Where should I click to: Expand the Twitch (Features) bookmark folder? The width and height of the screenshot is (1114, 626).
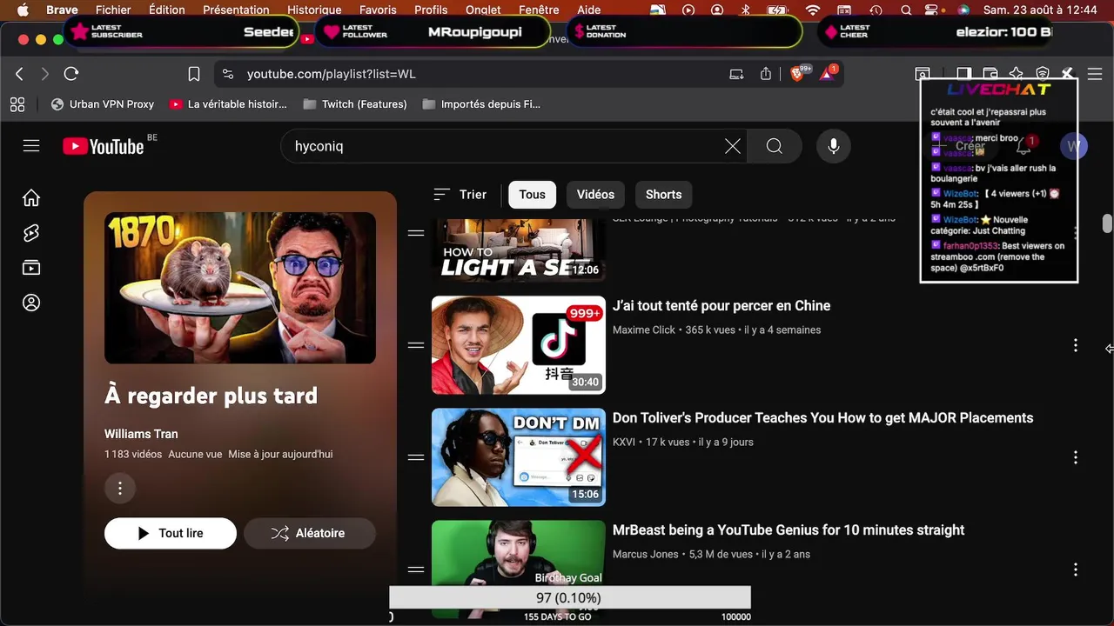pyautogui.click(x=354, y=104)
